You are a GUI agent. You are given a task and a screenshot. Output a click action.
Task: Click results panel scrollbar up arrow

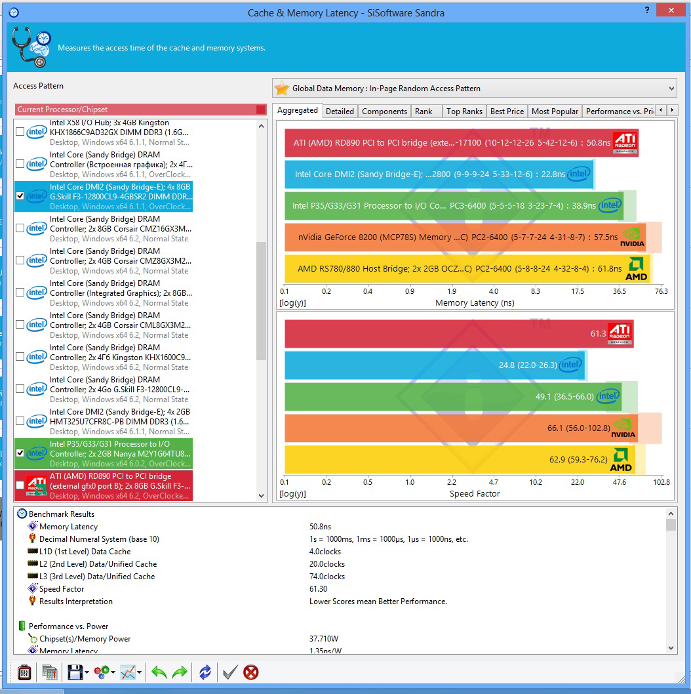[x=671, y=514]
